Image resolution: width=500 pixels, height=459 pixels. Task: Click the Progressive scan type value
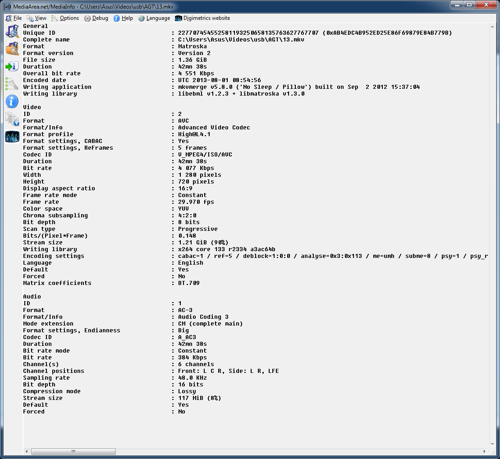[198, 229]
